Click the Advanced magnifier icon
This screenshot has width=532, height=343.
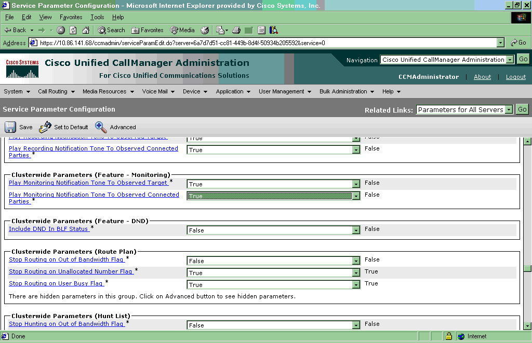[101, 127]
